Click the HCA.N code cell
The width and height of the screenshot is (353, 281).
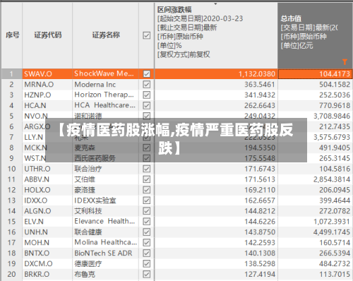point(47,105)
